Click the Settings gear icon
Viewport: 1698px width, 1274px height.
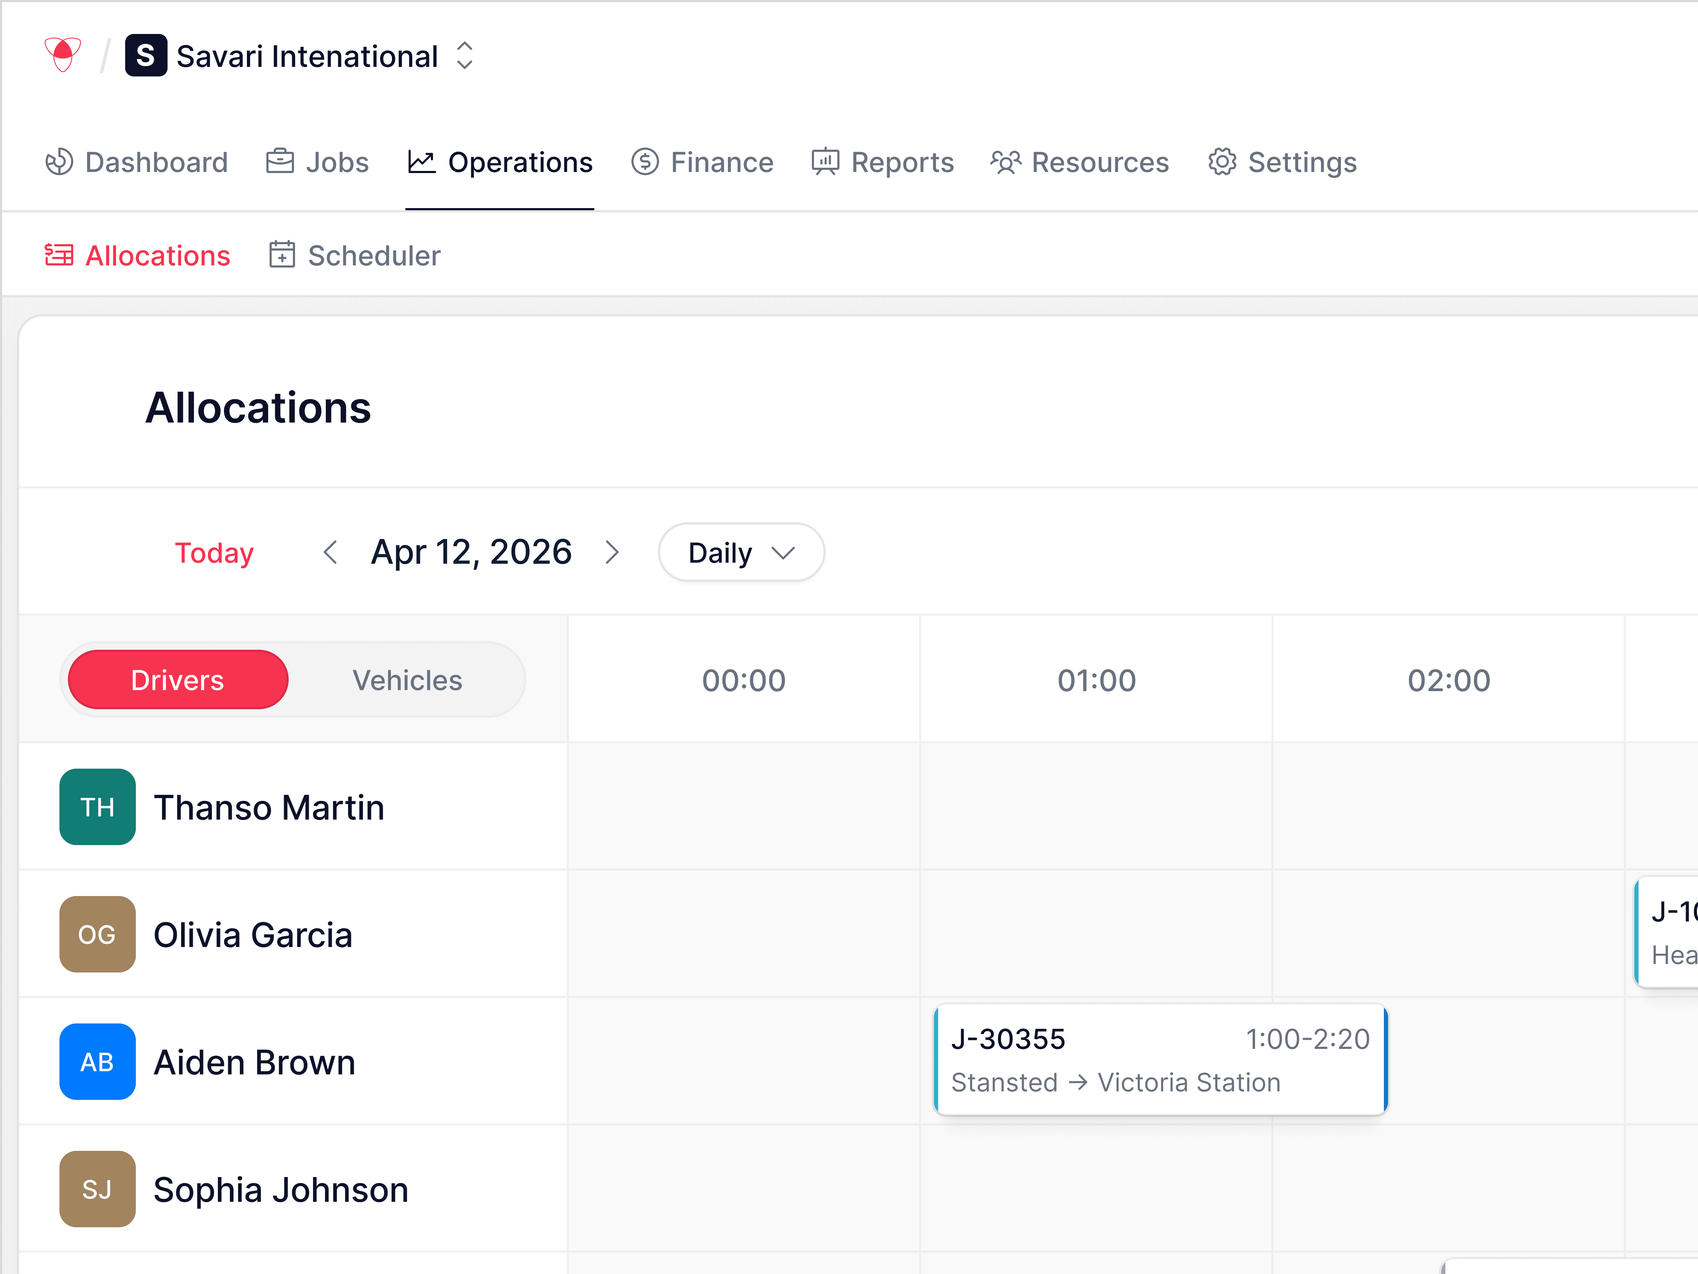[x=1222, y=162]
